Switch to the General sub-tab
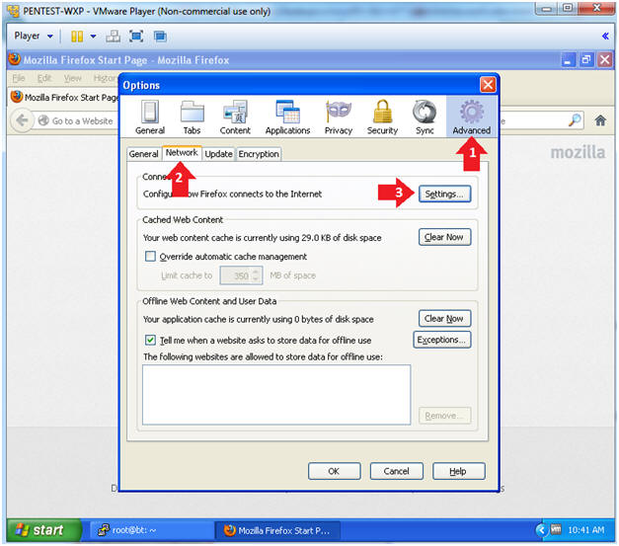The image size is (619, 546). [x=144, y=154]
